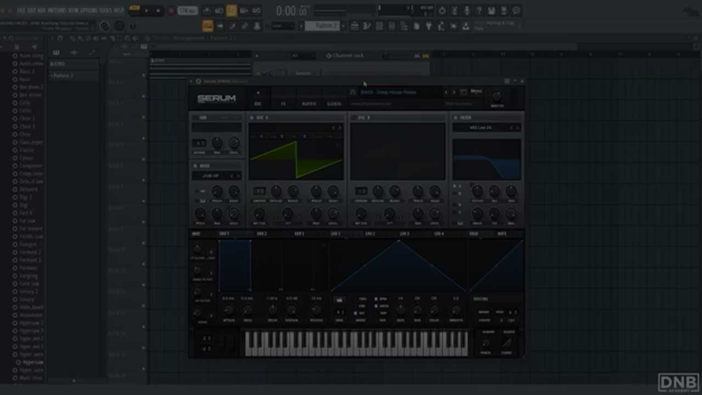Click the microphone recording icon at top right

click(x=467, y=10)
